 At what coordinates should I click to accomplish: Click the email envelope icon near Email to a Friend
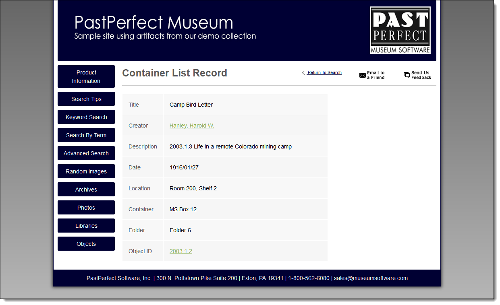coord(362,75)
